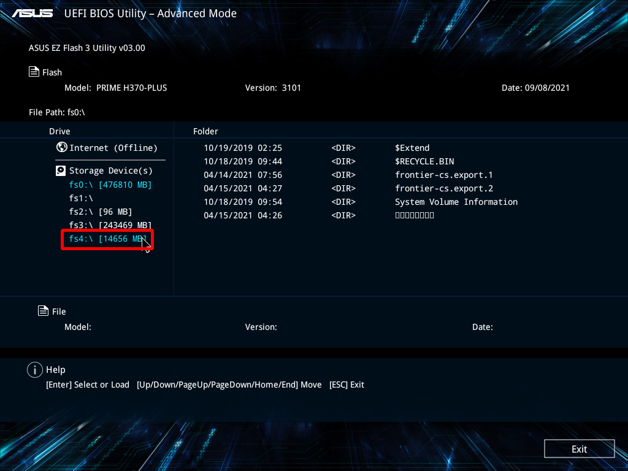Open the frontier-cs.export.1 folder

444,175
